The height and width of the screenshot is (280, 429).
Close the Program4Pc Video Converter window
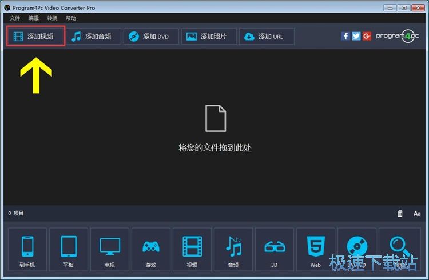coord(418,7)
